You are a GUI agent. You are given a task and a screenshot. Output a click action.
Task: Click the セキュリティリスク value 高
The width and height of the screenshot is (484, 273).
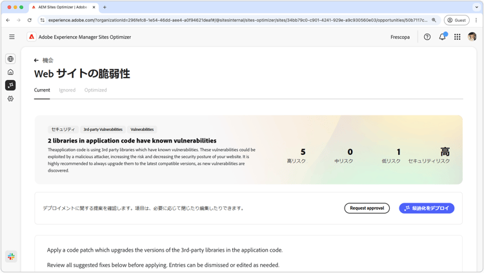pyautogui.click(x=445, y=152)
